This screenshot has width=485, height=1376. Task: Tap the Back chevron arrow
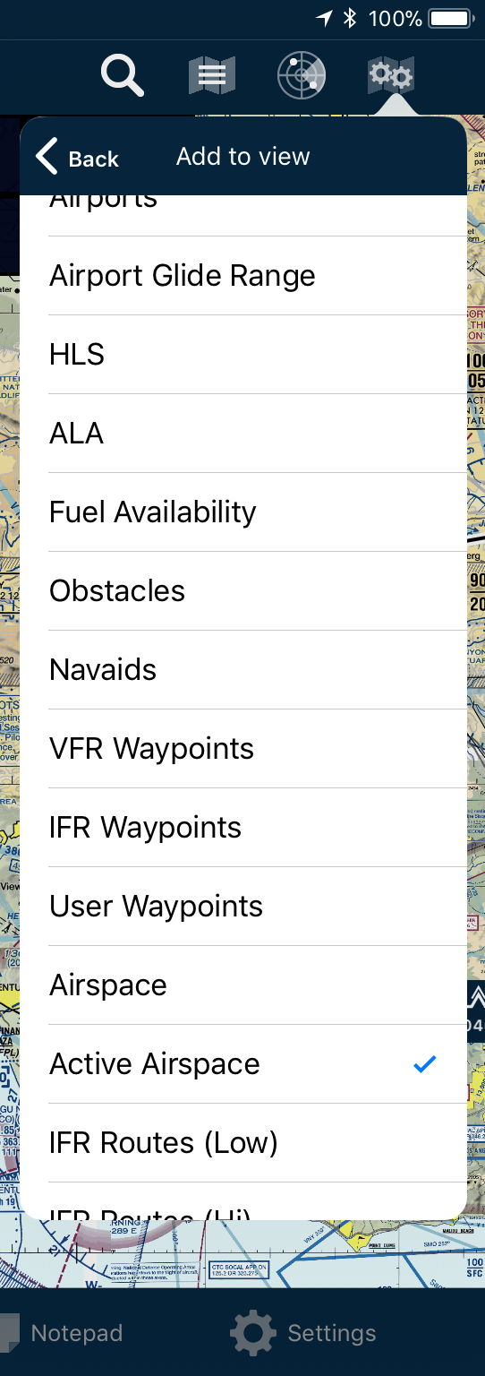(47, 157)
